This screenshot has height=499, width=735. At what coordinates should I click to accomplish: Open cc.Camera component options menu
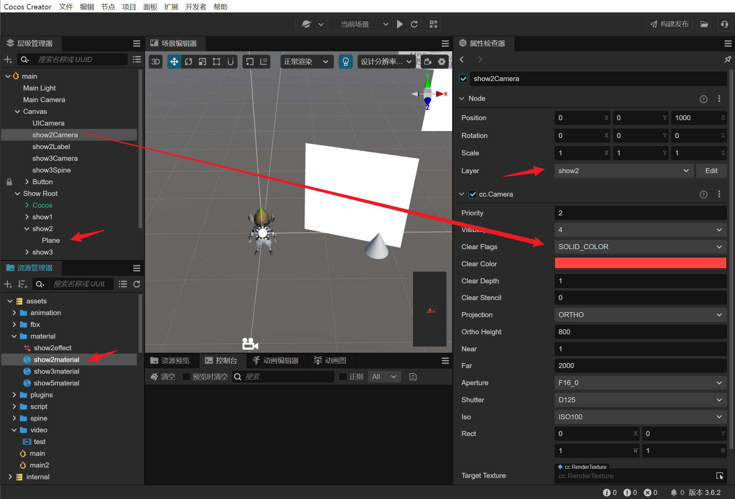click(x=719, y=194)
